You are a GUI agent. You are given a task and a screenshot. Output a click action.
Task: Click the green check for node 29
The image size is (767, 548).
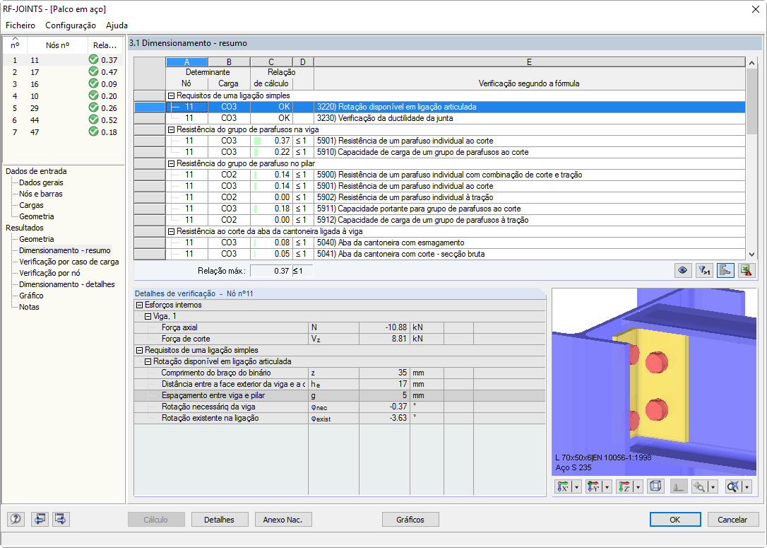93,107
